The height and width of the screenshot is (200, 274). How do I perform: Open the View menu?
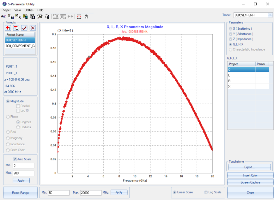(x=17, y=10)
